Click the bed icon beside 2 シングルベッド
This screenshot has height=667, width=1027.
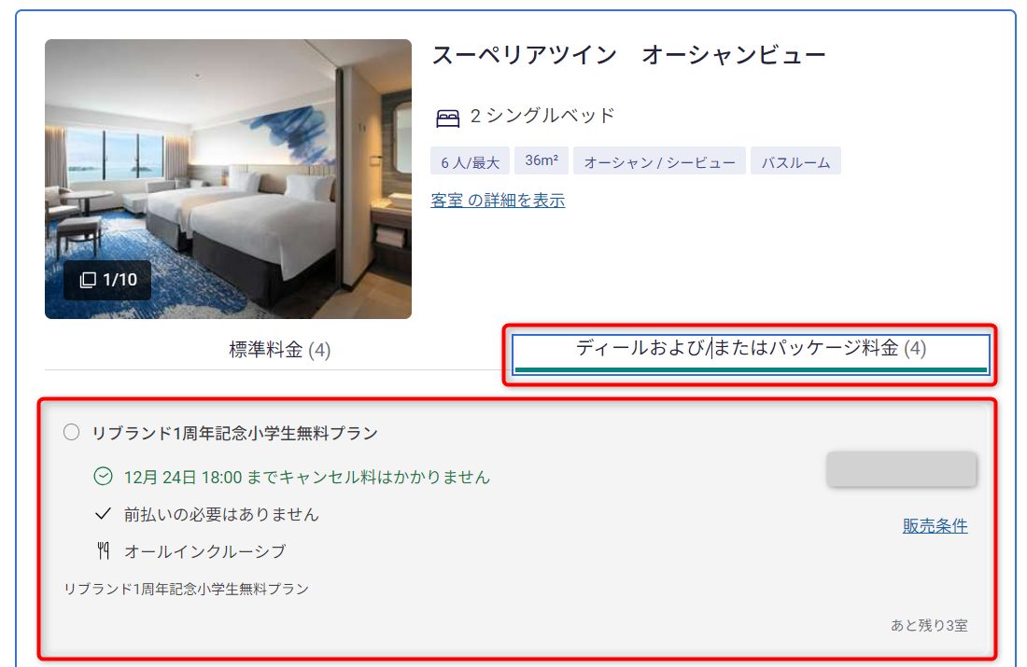click(x=448, y=118)
